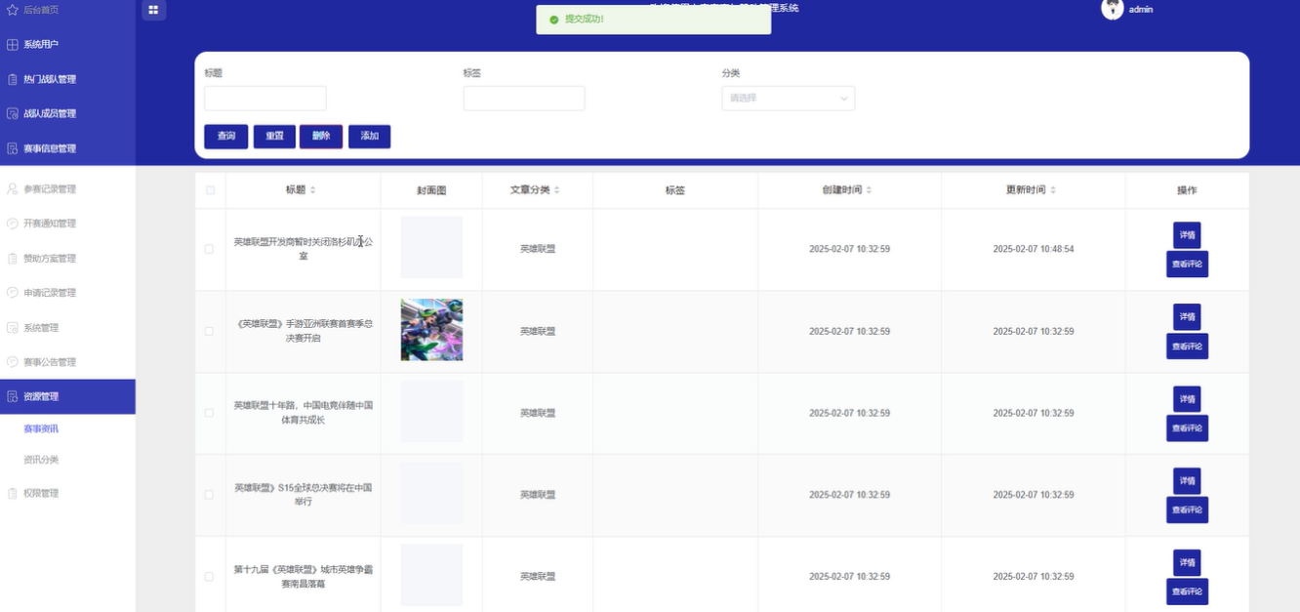Check the row 英雄联盟开发商暂时关闭洛杉矶办公室
Image resolution: width=1300 pixels, height=612 pixels.
coord(209,249)
